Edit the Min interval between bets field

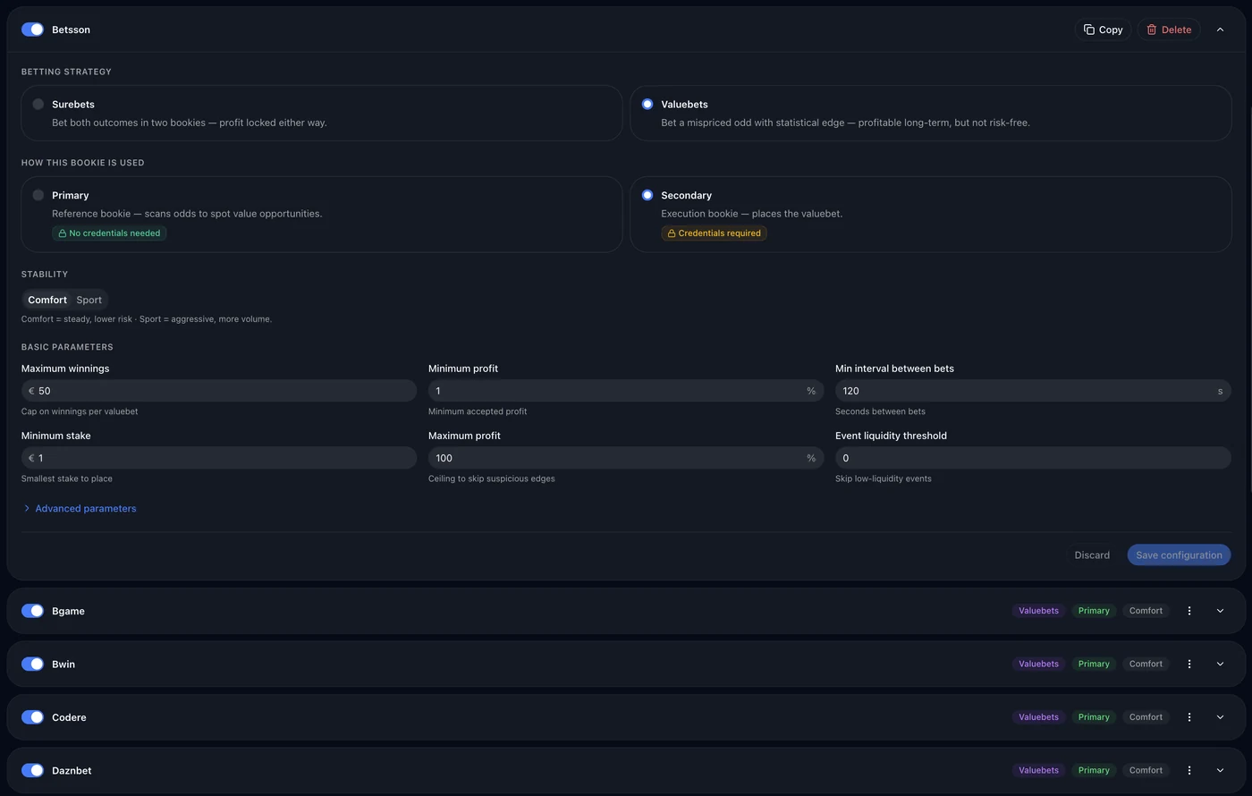[1033, 391]
